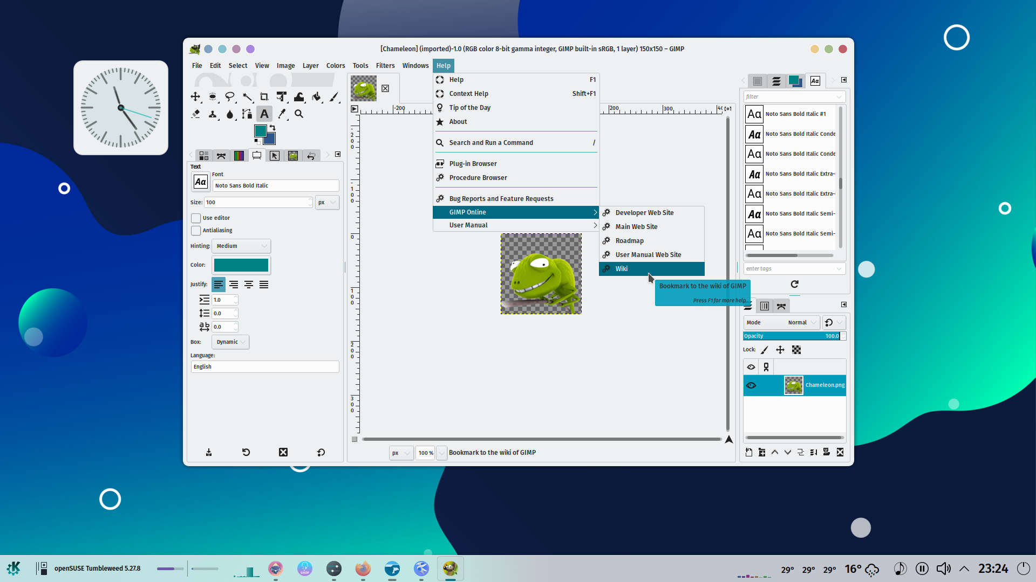This screenshot has height=582, width=1036.
Task: Open the Box Dynamic dropdown
Action: point(231,342)
